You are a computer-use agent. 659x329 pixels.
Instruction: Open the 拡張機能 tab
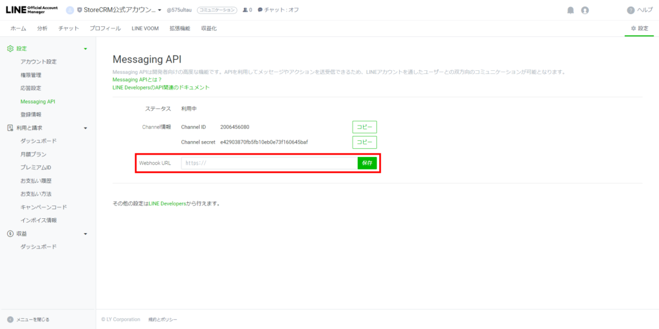click(x=180, y=28)
